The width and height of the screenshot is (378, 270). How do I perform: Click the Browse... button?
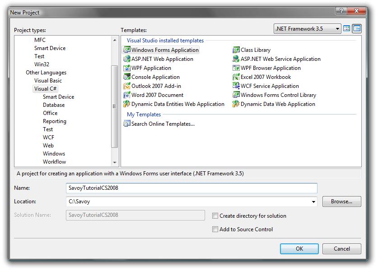[341, 201]
